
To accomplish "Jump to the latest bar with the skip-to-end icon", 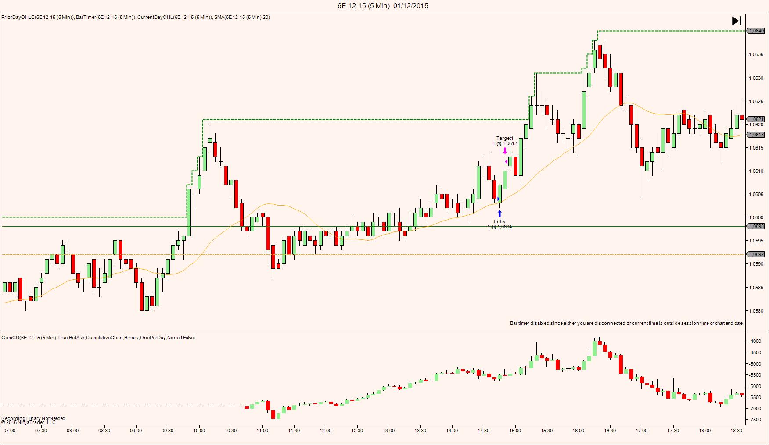I will click(x=737, y=21).
